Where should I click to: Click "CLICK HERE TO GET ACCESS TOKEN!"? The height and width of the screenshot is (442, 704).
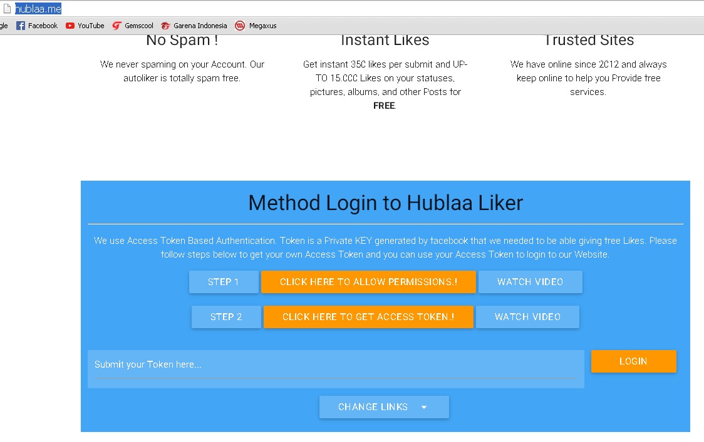click(368, 317)
